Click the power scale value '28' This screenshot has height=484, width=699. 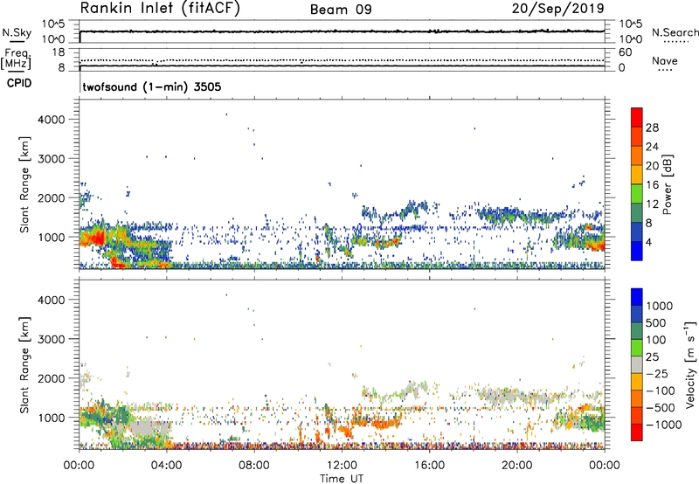tap(652, 128)
